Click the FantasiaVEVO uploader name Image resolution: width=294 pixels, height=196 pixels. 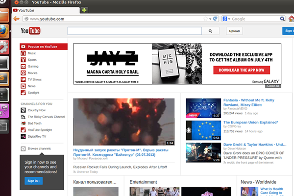[x=237, y=109]
